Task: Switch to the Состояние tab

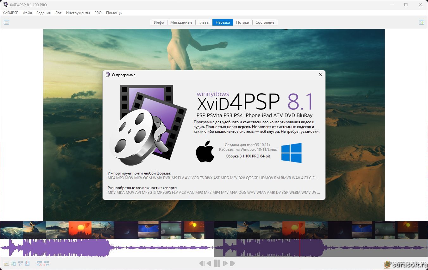Action: [x=265, y=22]
